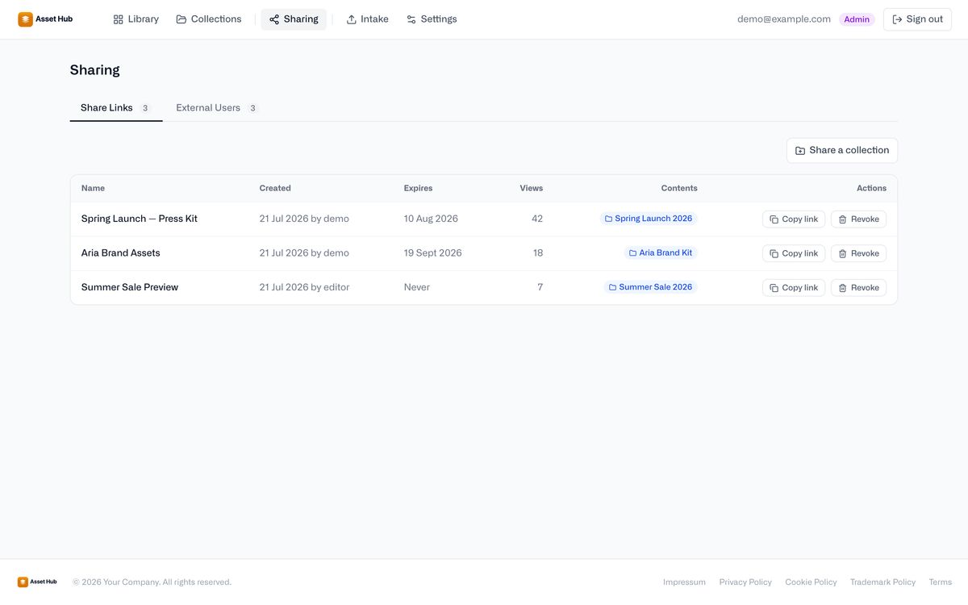The width and height of the screenshot is (968, 605).
Task: Click the 7 views count
Action: pos(540,287)
